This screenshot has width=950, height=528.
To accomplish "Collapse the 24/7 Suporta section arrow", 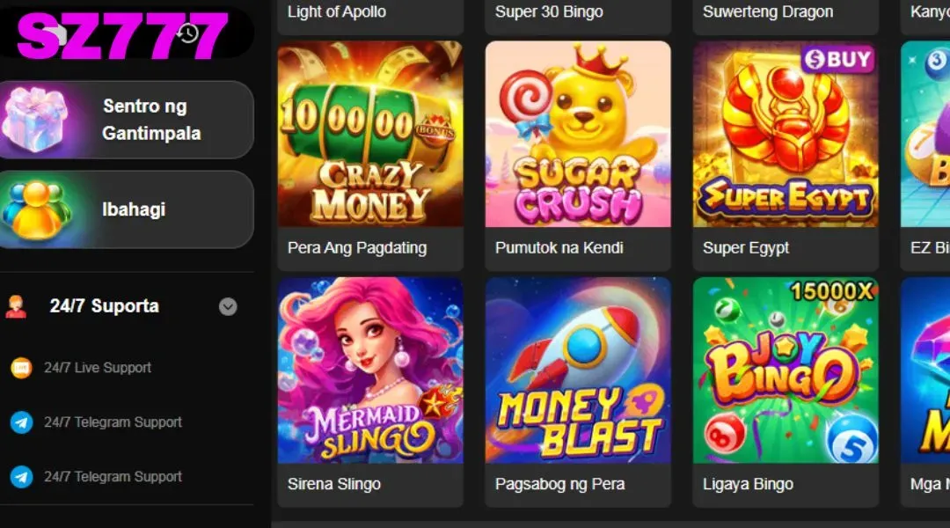I will (x=228, y=306).
